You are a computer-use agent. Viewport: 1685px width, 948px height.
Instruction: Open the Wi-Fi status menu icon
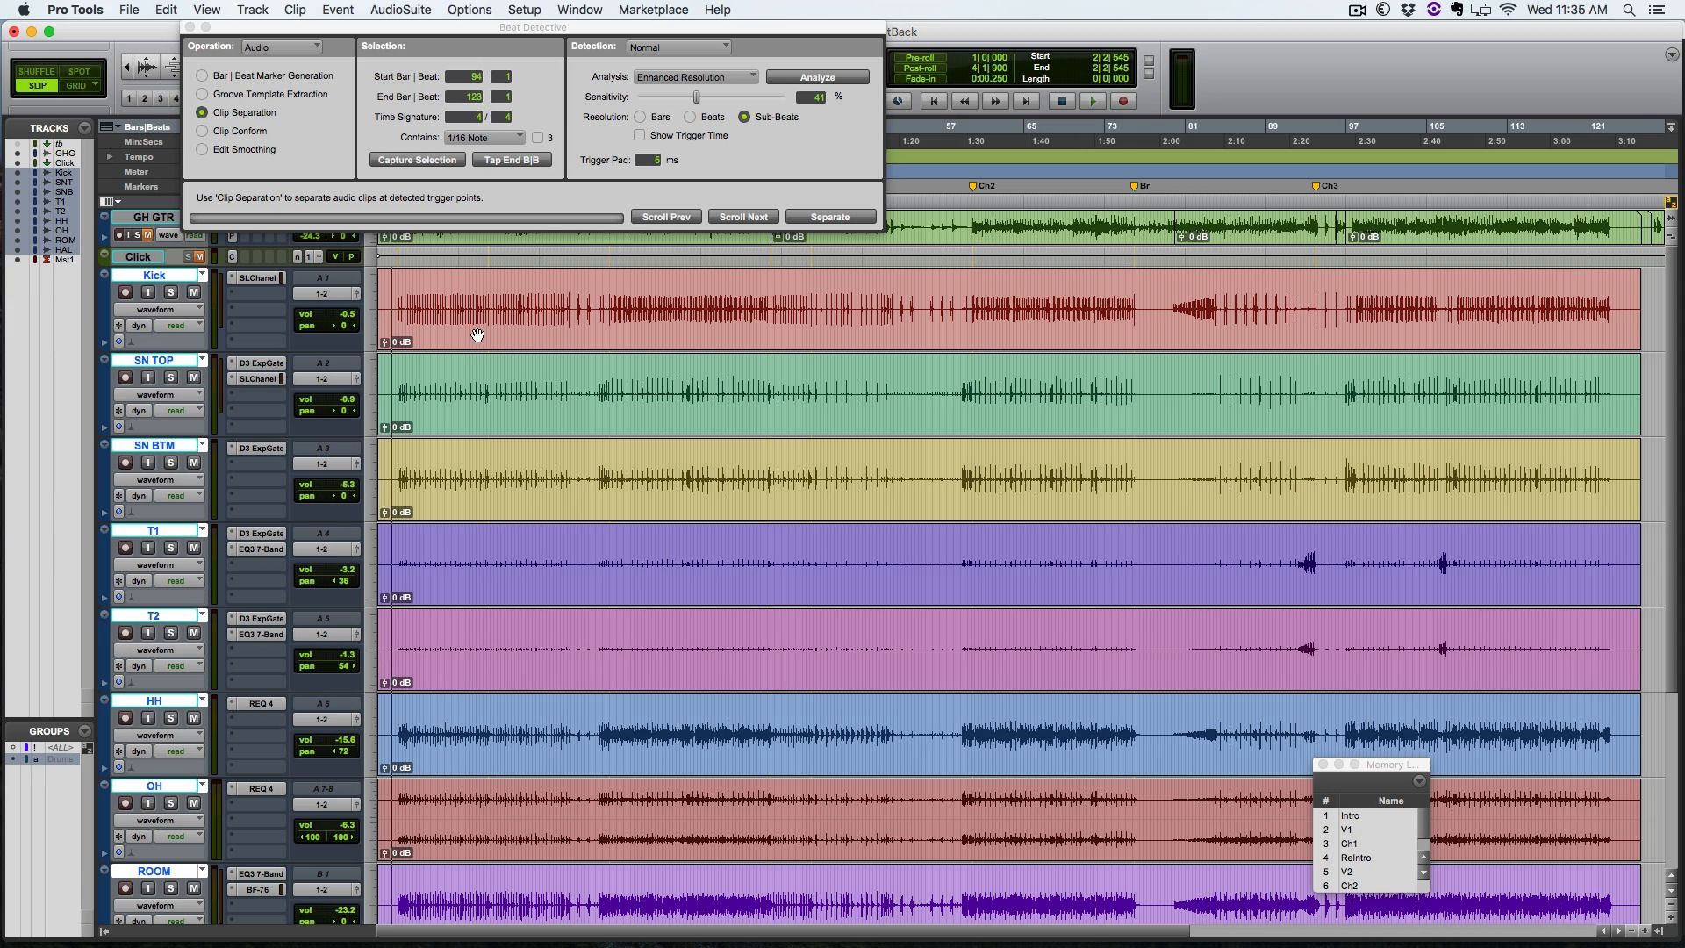(1509, 10)
